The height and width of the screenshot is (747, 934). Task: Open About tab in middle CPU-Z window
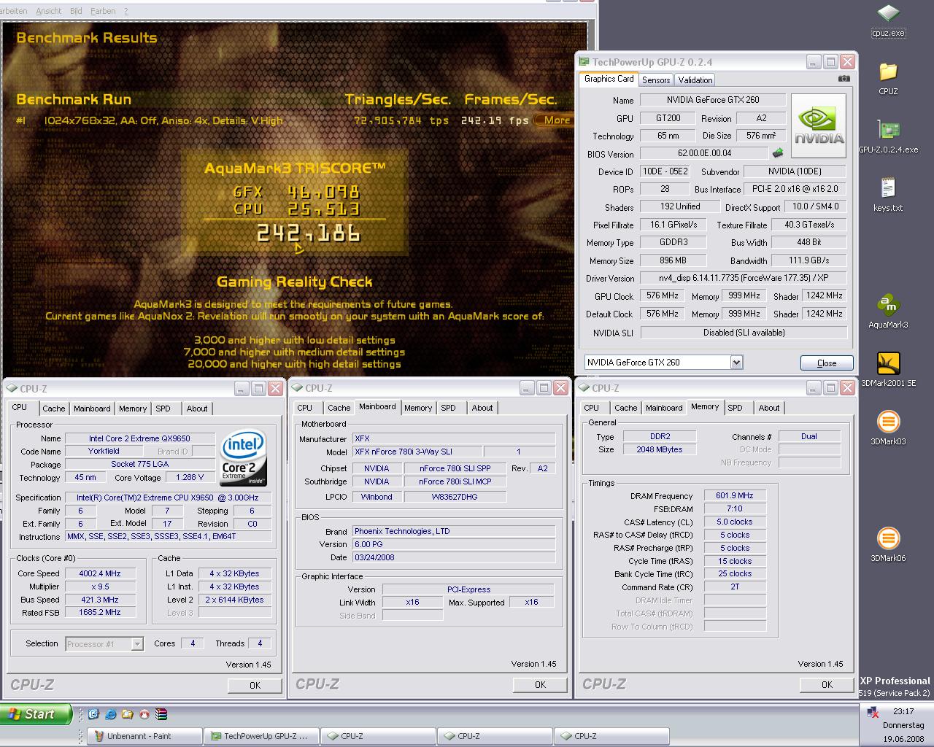[x=482, y=408]
